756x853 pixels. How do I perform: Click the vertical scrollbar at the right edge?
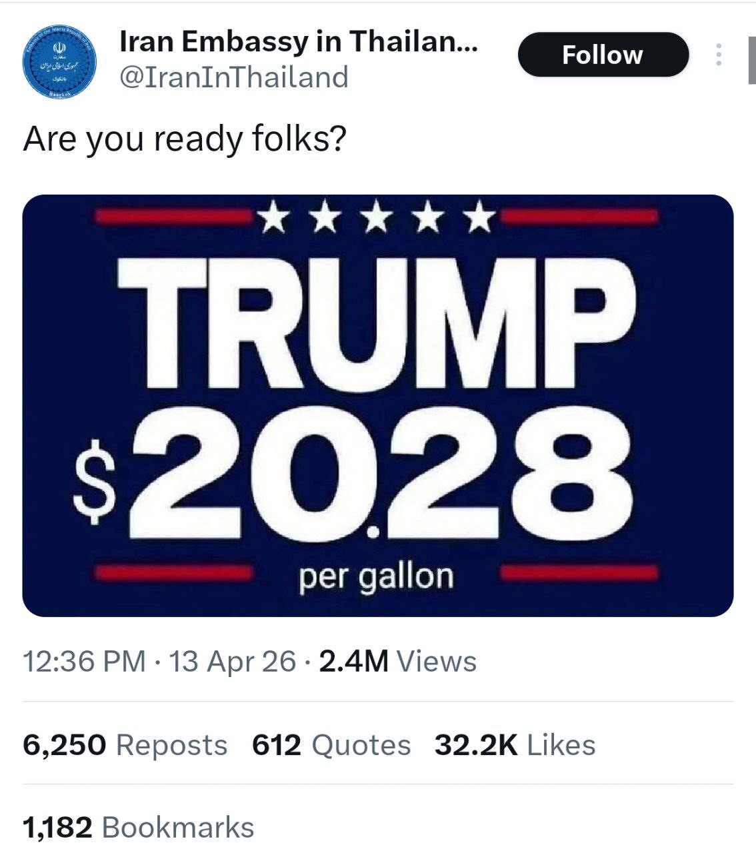(x=750, y=61)
